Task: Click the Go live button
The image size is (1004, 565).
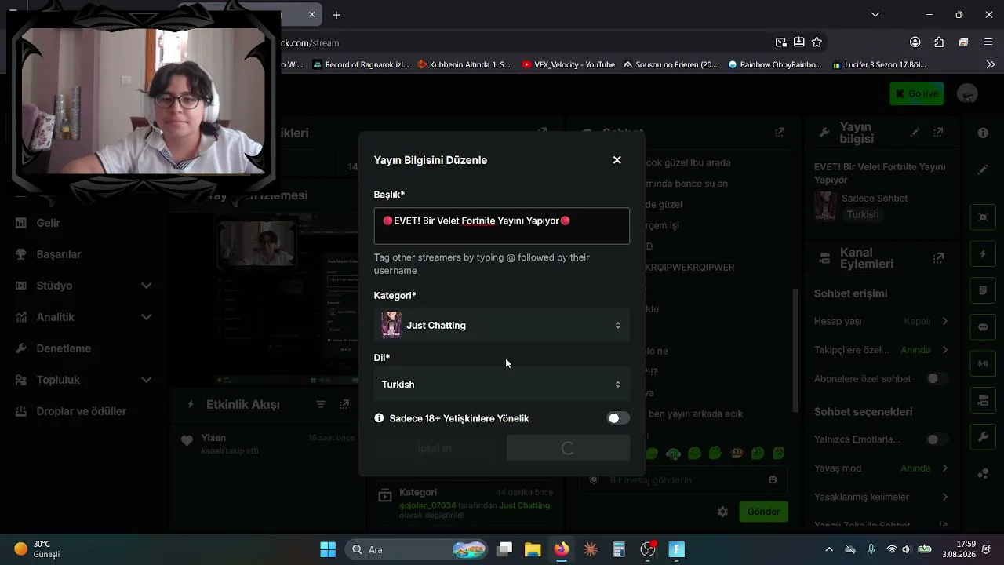Action: [917, 93]
